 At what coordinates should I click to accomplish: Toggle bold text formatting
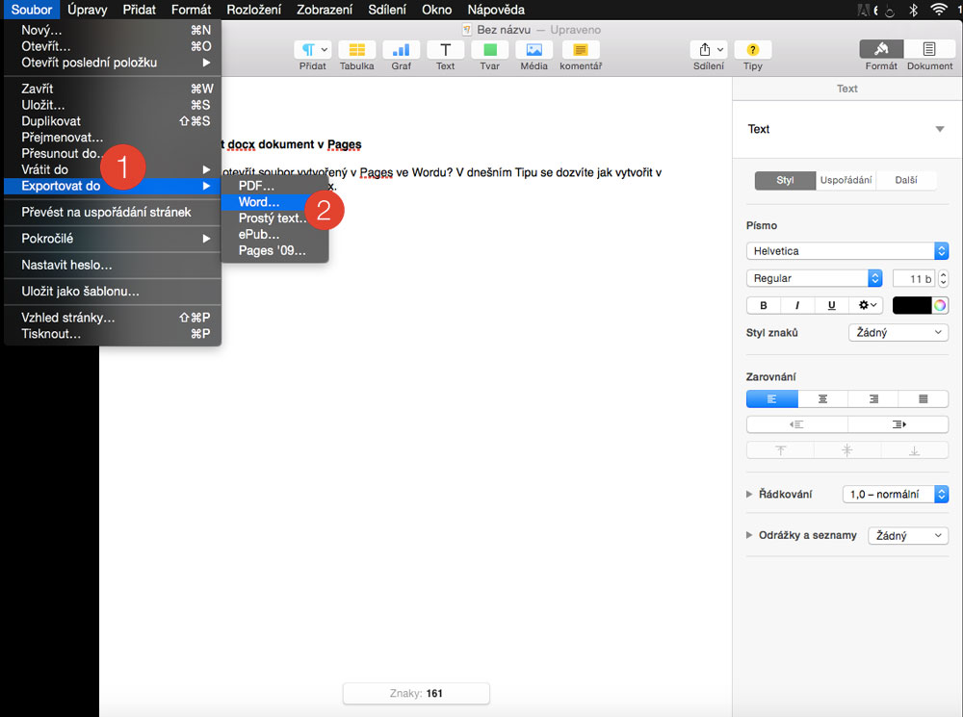[764, 305]
